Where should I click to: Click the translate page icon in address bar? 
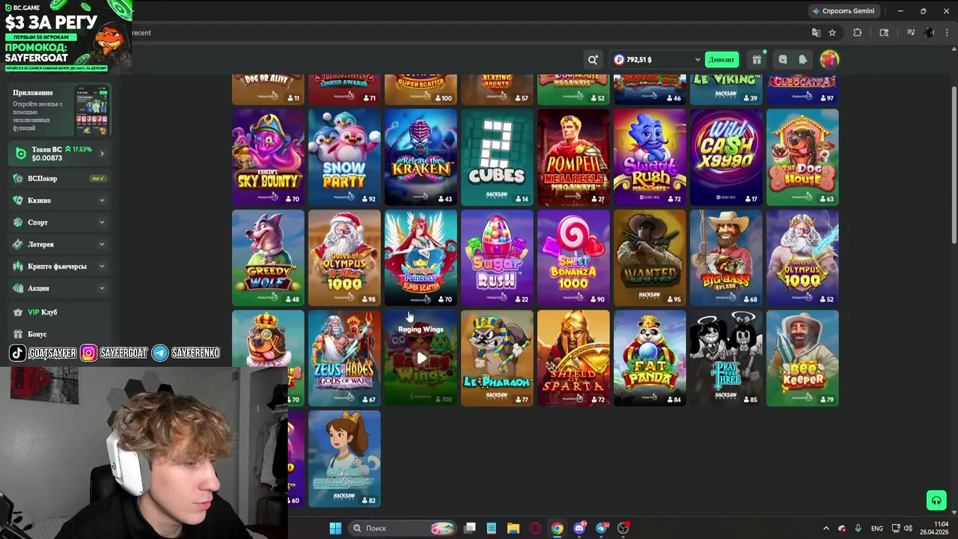pos(816,32)
